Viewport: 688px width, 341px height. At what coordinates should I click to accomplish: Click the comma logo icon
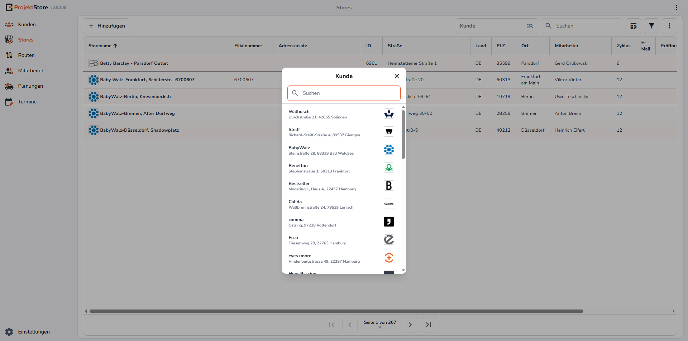389,221
